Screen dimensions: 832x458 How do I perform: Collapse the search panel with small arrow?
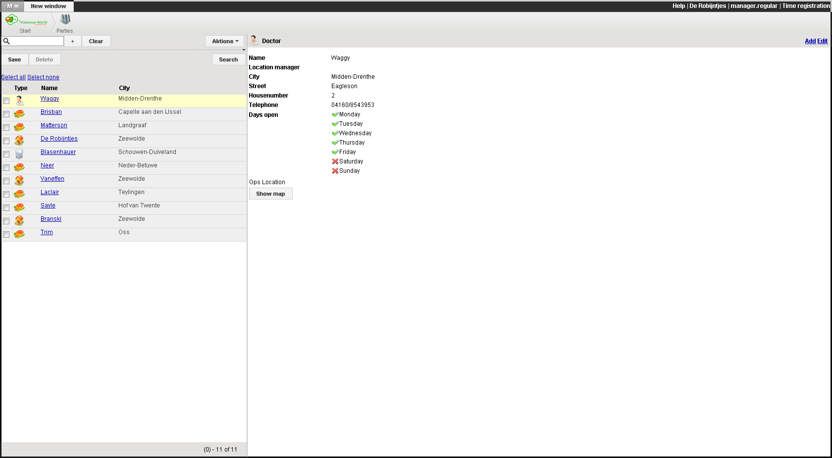(244, 50)
